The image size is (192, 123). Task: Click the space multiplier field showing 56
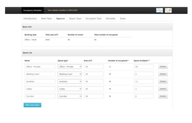[143, 67]
